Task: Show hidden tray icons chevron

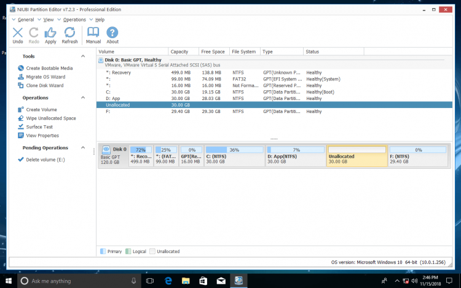Action: click(x=397, y=281)
